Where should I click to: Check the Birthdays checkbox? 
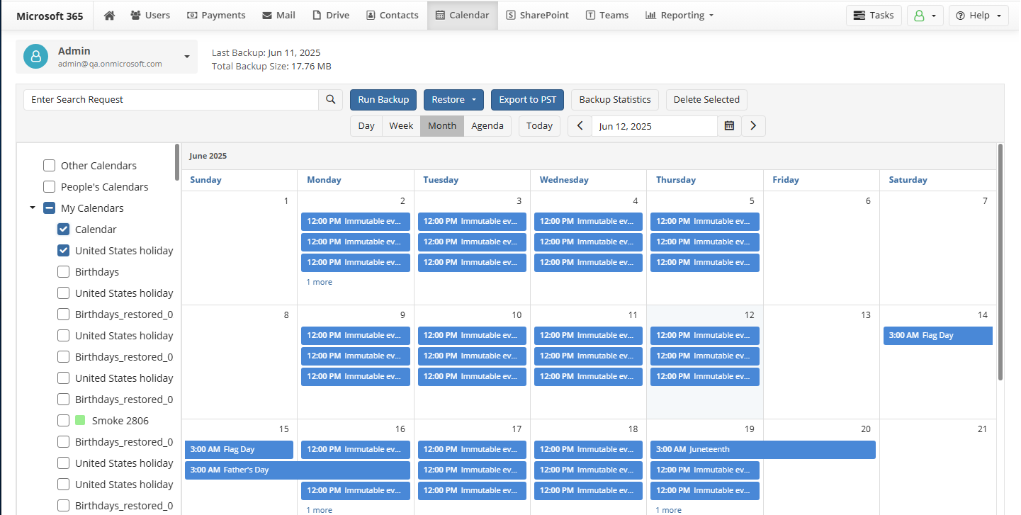tap(63, 272)
